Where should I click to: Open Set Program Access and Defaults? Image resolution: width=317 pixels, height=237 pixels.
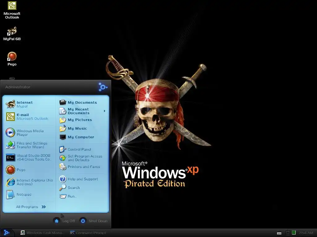pyautogui.click(x=82, y=158)
